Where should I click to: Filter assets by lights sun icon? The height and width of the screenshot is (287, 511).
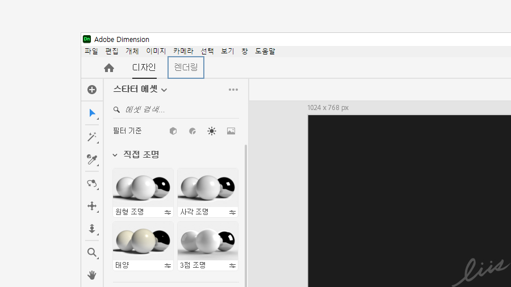pyautogui.click(x=212, y=131)
